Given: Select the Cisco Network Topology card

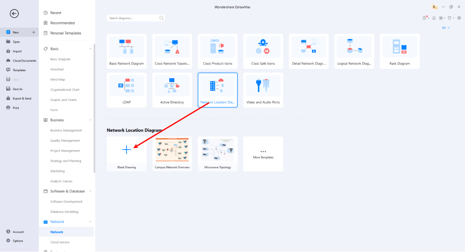Looking at the screenshot, I should coord(172,51).
